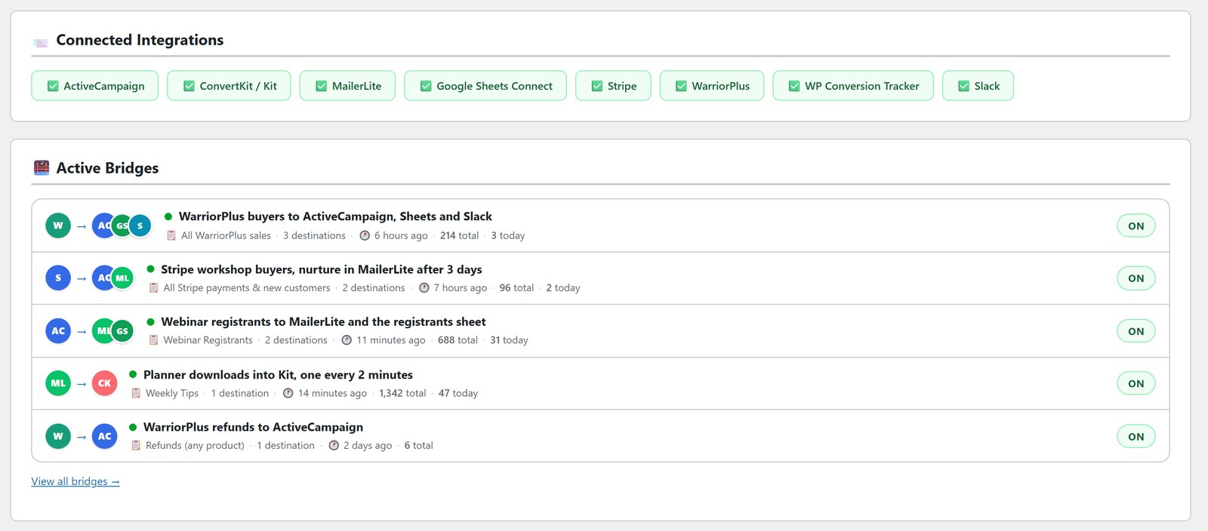Open WarriorPlus refunds to ActiveCampaign bridge title
Viewport: 1208px width, 531px height.
coord(253,427)
